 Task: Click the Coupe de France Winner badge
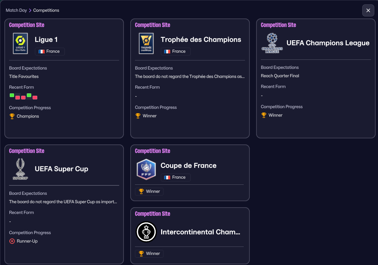point(149,191)
